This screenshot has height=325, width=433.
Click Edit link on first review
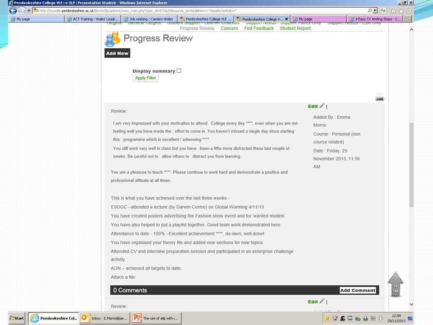[x=313, y=107]
